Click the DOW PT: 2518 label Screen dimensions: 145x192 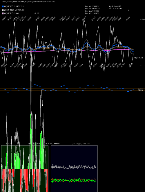coord(12,13)
